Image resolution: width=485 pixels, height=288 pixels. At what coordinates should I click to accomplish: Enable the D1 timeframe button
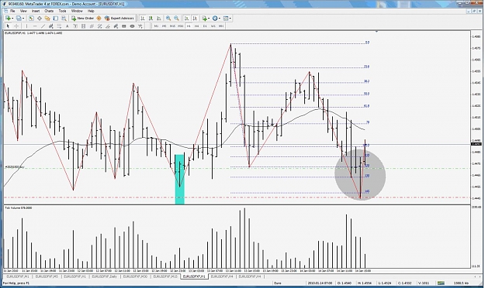tap(205, 26)
